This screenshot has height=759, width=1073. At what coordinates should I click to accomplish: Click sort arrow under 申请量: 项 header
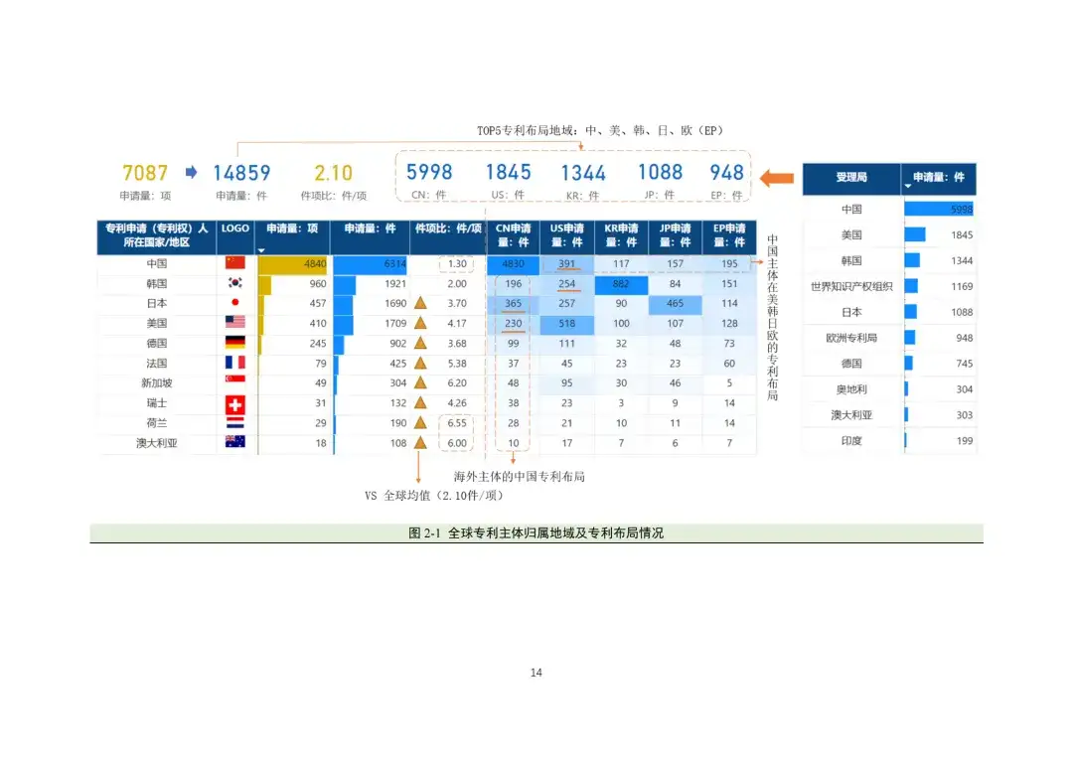261,250
